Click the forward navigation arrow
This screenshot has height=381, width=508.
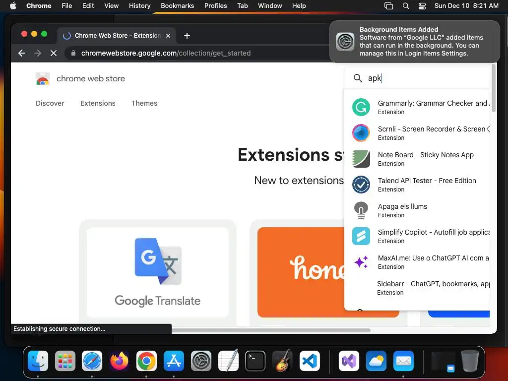click(38, 53)
